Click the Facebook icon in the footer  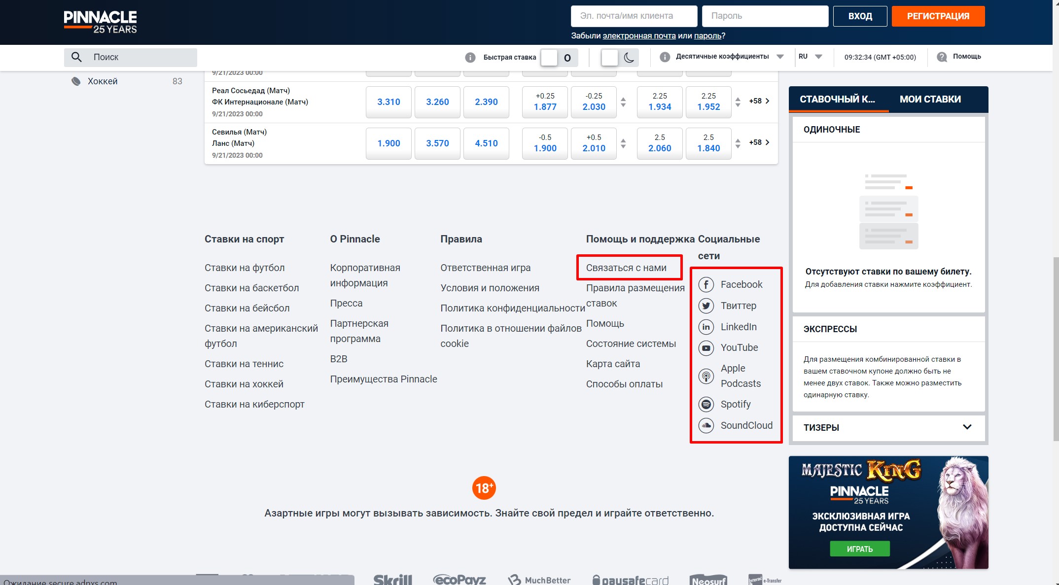tap(706, 284)
